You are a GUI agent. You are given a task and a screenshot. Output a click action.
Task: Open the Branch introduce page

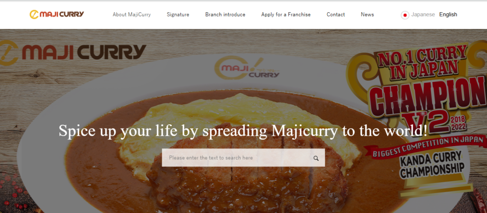225,15
